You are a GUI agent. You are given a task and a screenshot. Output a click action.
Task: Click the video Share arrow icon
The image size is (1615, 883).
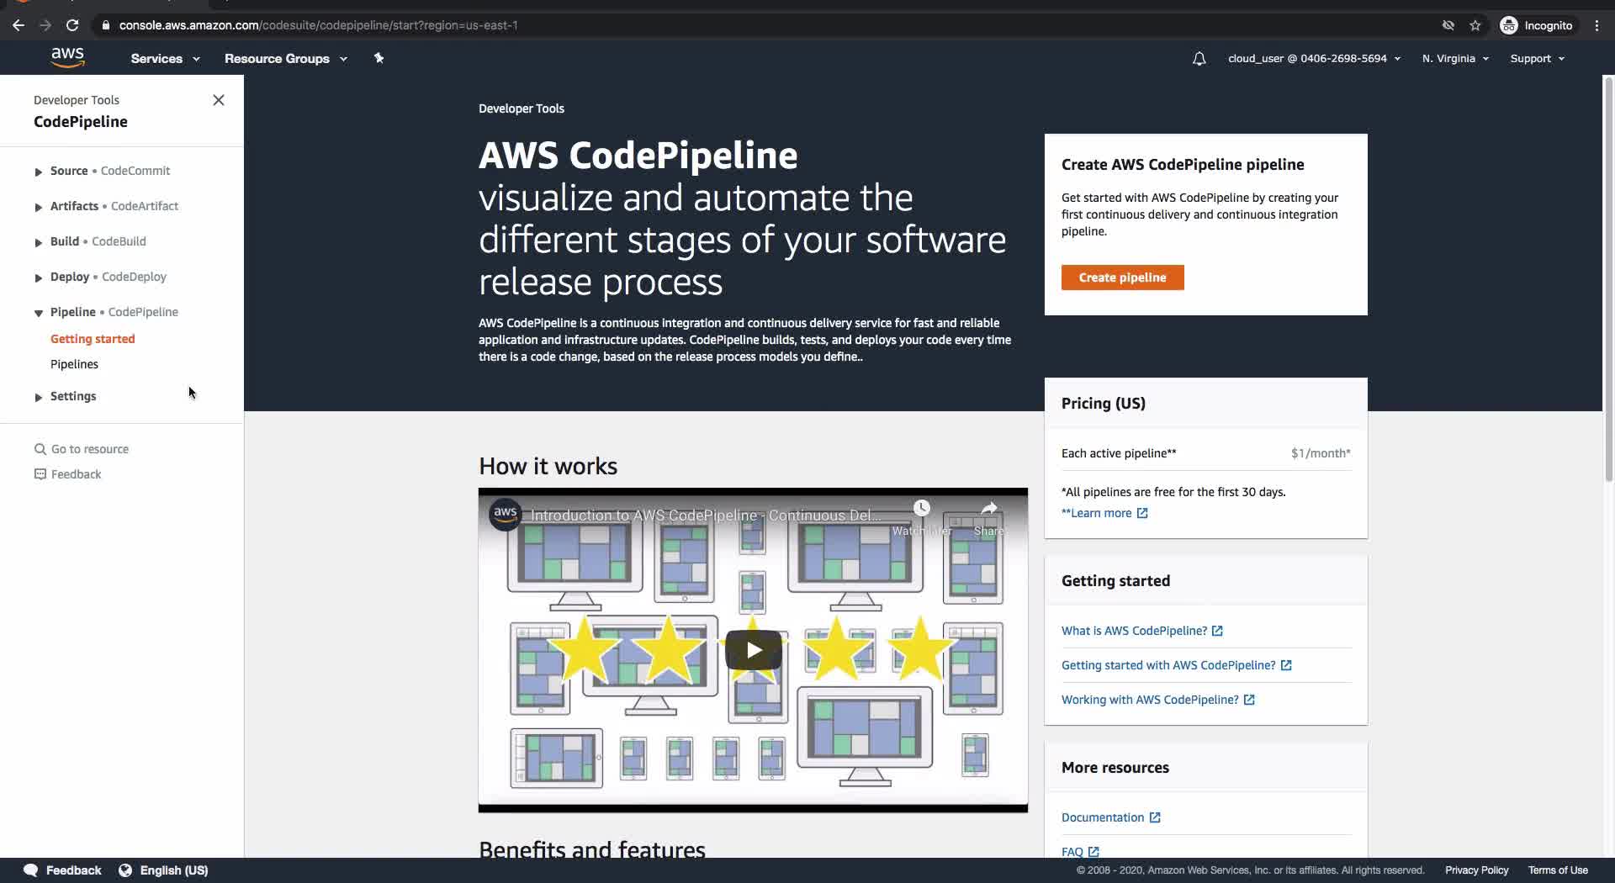pyautogui.click(x=989, y=508)
